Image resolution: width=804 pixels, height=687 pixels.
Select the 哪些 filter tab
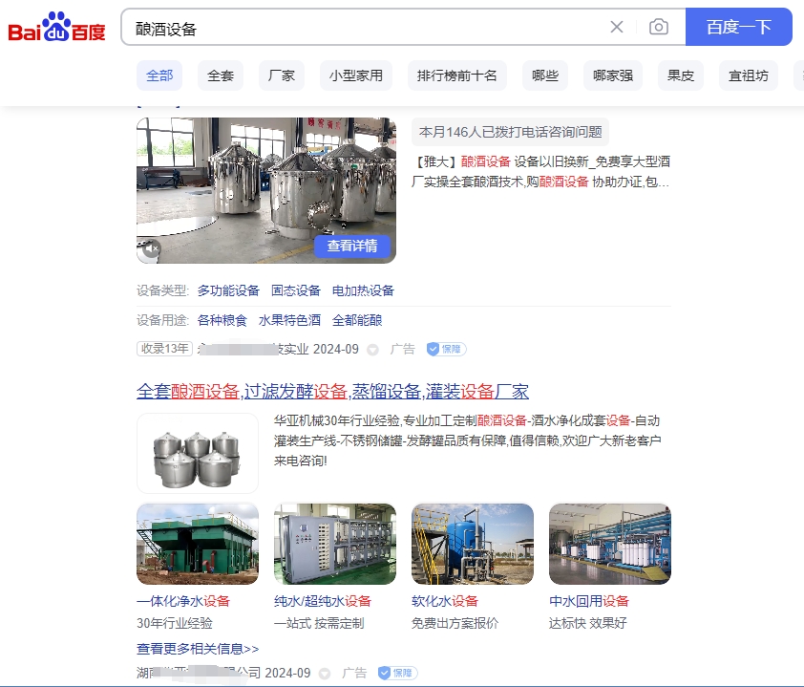pyautogui.click(x=545, y=75)
